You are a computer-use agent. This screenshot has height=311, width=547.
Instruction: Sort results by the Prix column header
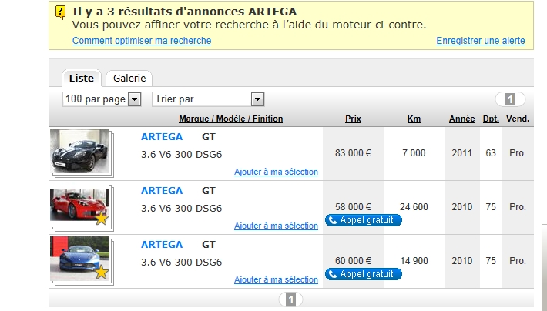click(x=353, y=119)
